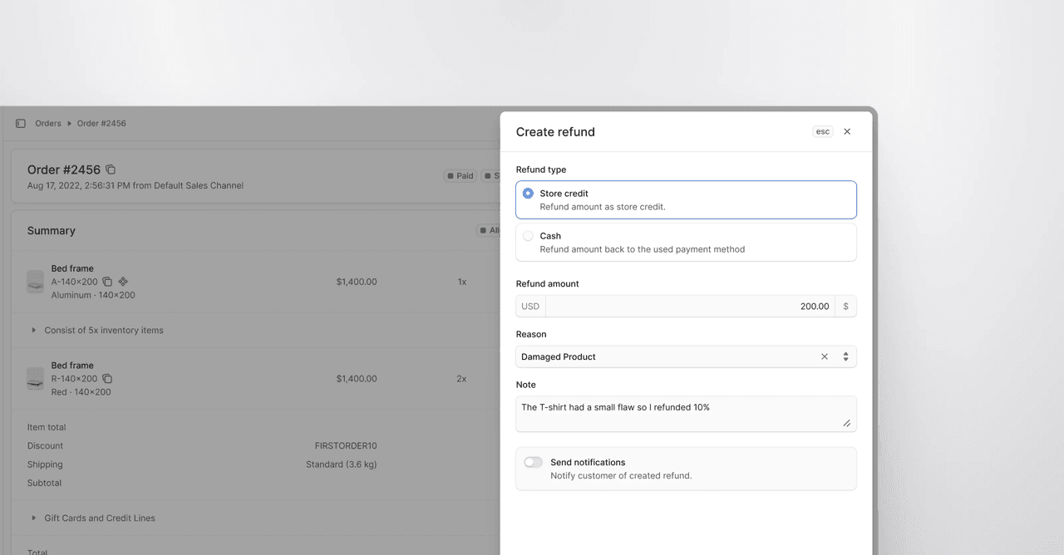The image size is (1064, 555).
Task: Click the USD currency label
Action: pos(530,306)
